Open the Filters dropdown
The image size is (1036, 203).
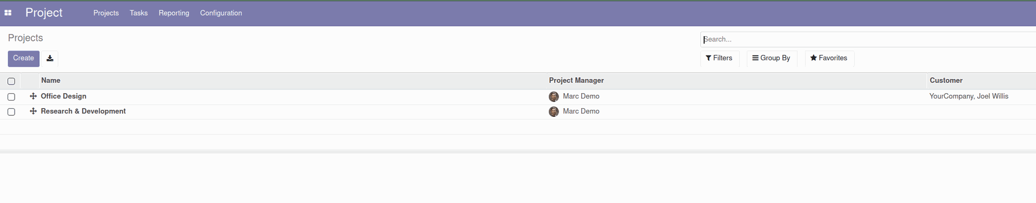tap(719, 58)
